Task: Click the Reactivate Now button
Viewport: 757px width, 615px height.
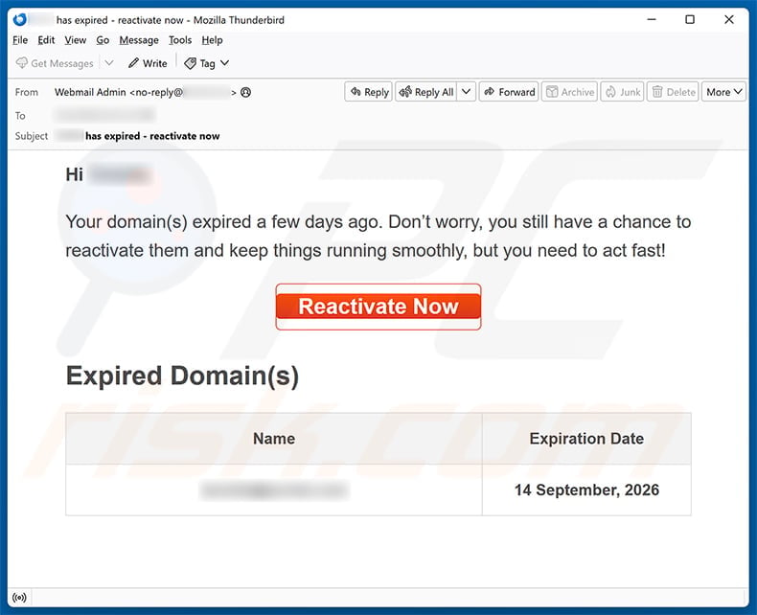Action: coord(378,307)
